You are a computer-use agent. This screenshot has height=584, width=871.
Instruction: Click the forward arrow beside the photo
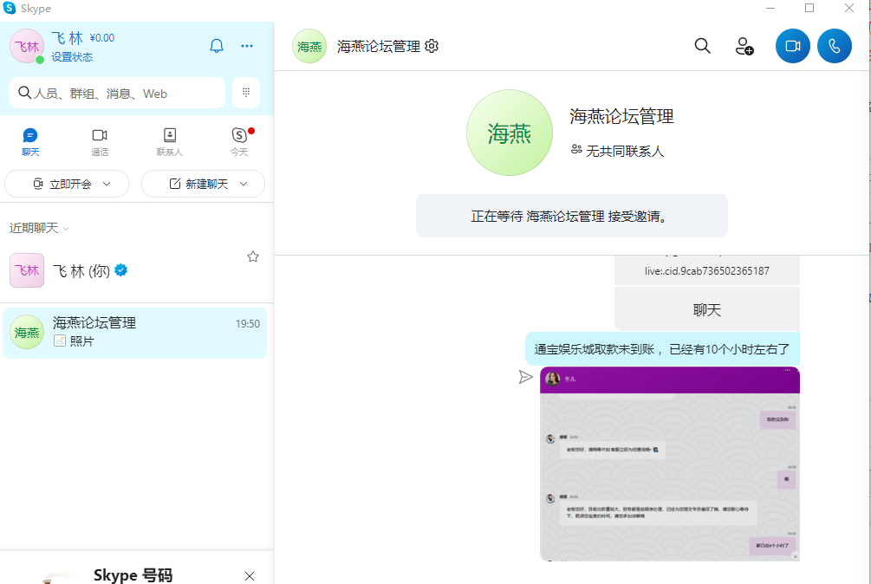tap(525, 377)
